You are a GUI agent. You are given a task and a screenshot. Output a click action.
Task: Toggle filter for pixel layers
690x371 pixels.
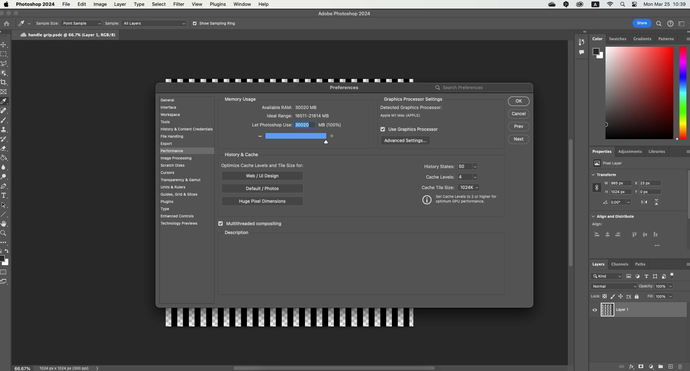(x=629, y=276)
